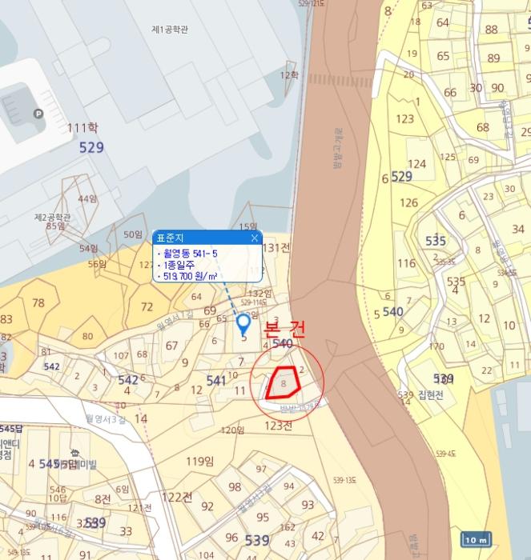This screenshot has width=531, height=560.
Task: Select parcel 119임 on the map
Action: [x=200, y=462]
